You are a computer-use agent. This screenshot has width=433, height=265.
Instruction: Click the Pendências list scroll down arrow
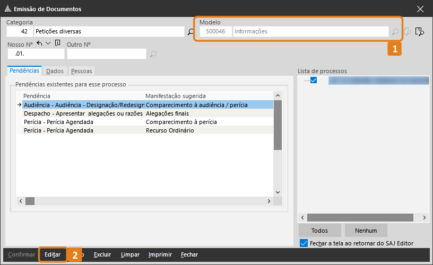[277, 192]
